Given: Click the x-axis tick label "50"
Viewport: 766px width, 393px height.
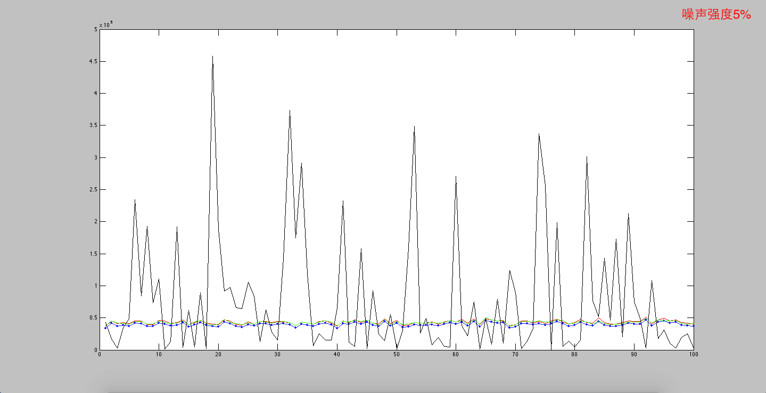Looking at the screenshot, I should [396, 354].
